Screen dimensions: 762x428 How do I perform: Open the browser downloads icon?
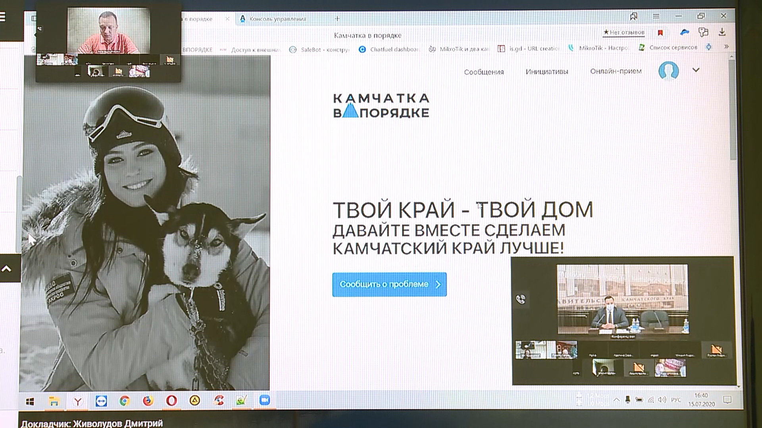tap(722, 32)
